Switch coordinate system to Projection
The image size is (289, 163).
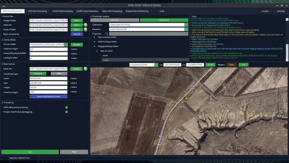coord(164,20)
